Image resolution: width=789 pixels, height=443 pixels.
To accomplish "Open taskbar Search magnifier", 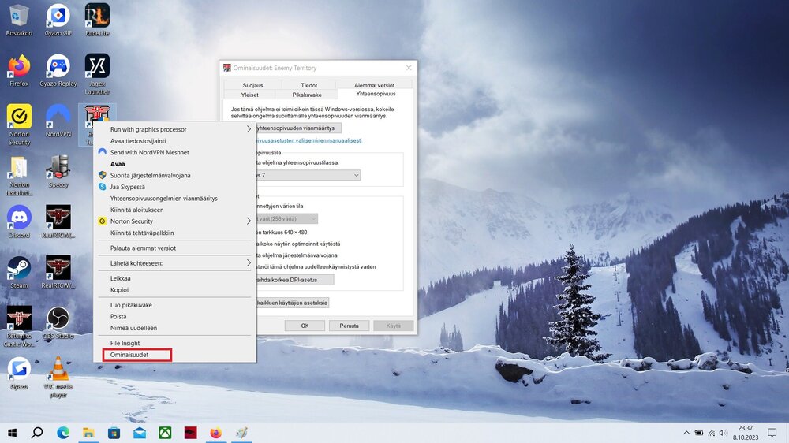I will [37, 433].
